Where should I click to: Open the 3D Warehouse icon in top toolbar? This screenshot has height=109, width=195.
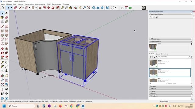[94, 8]
